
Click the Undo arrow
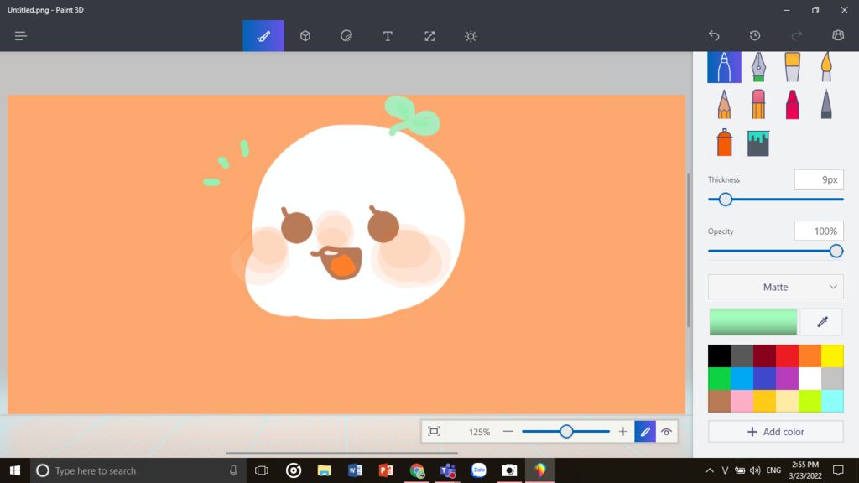(714, 35)
